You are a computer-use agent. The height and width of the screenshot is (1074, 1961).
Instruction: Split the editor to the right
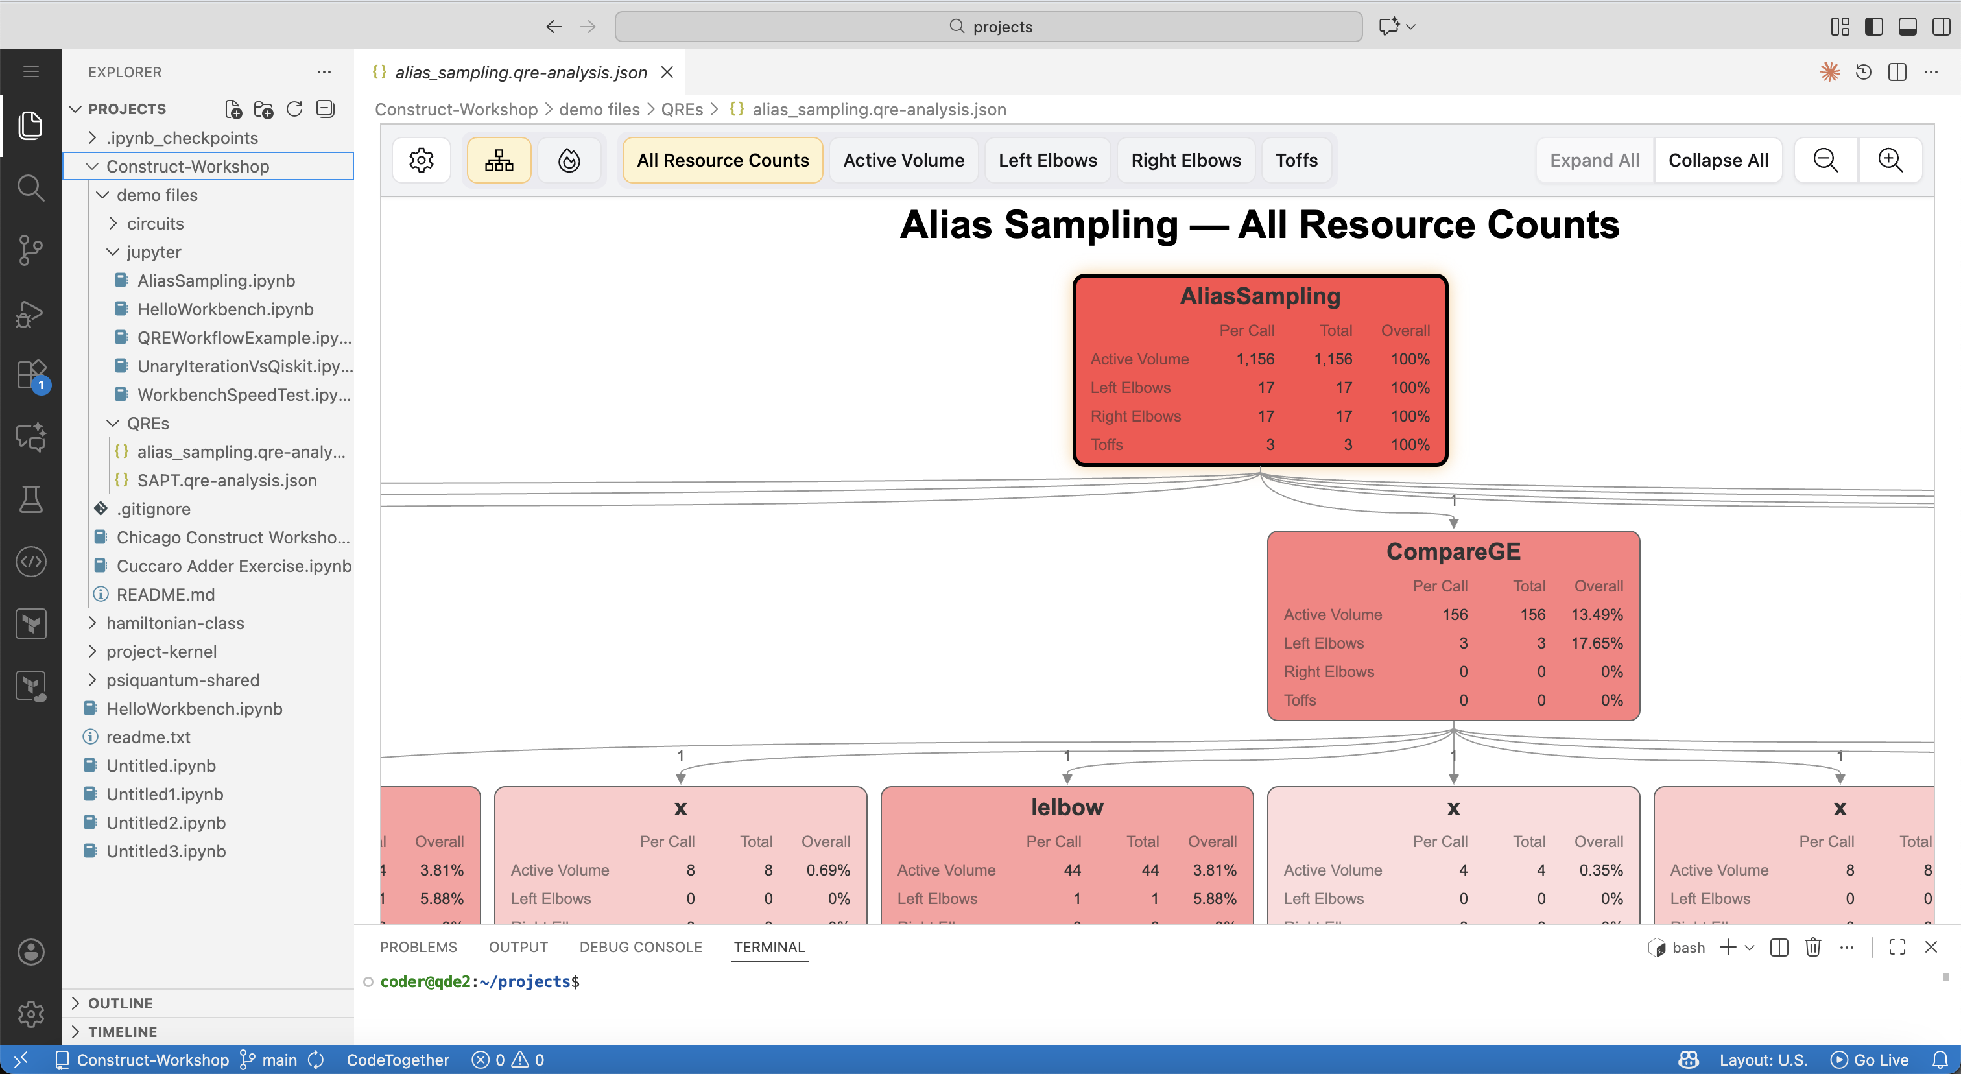click(1897, 72)
